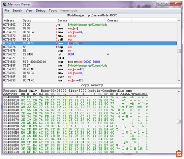This screenshot has width=184, height=159.
Task: Click hex row address 00408090
Action: pos(11,126)
